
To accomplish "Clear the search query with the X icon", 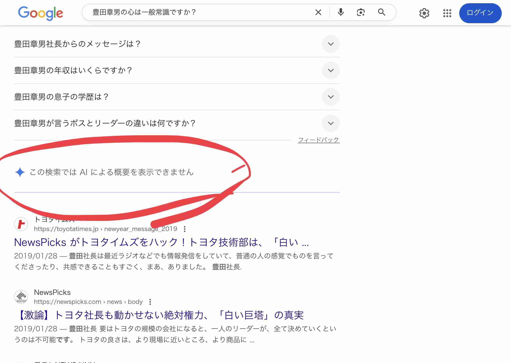I will [x=318, y=12].
